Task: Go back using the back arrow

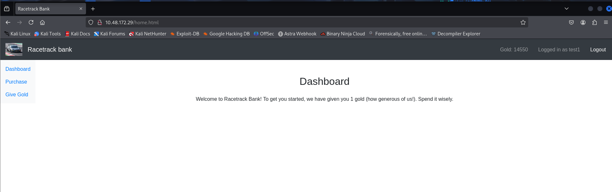Action: pos(8,22)
